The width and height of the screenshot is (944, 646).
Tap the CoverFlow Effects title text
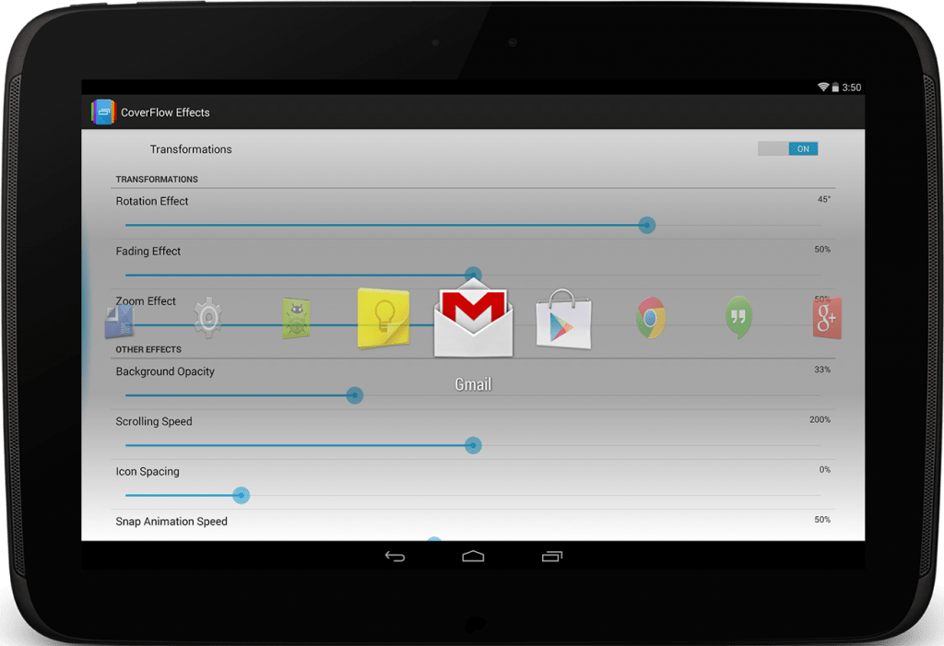tap(166, 112)
